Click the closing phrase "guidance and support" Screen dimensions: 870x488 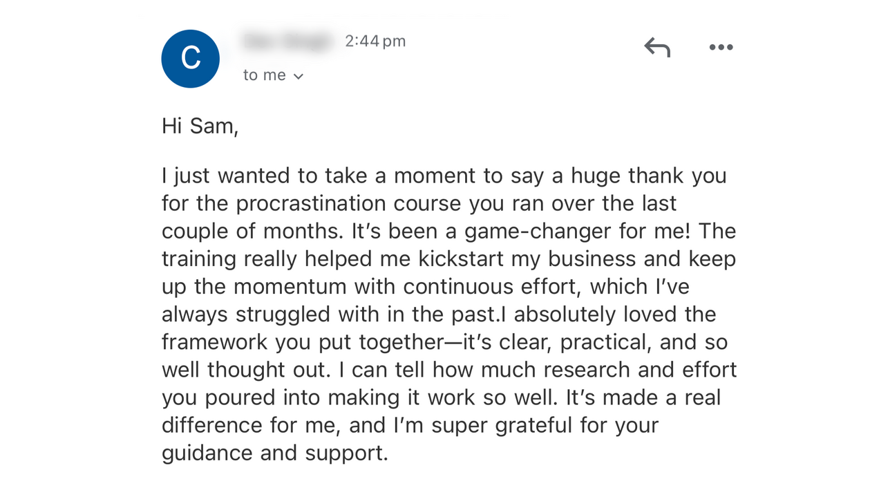click(274, 453)
